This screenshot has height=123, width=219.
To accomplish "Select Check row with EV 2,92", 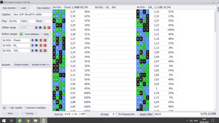I will 74,89.
